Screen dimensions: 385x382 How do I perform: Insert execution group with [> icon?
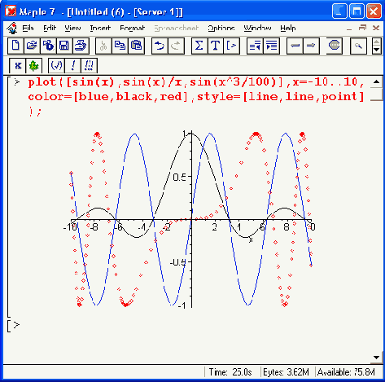pos(232,46)
